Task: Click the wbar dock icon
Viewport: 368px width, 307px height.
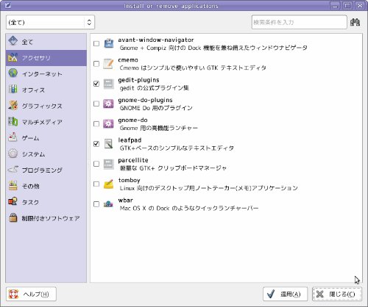Action: (x=108, y=204)
